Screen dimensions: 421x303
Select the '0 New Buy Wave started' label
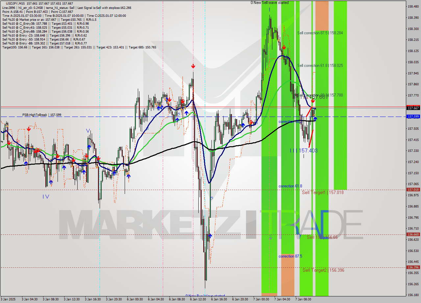[x=205, y=296]
